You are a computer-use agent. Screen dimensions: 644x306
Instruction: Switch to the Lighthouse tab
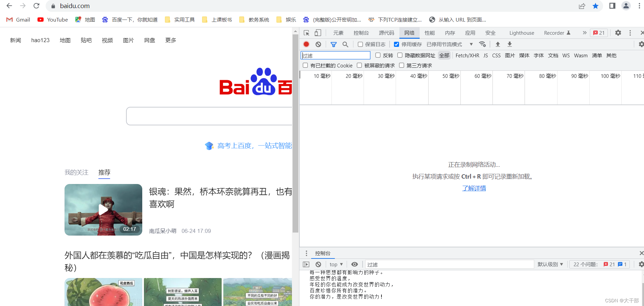(522, 33)
